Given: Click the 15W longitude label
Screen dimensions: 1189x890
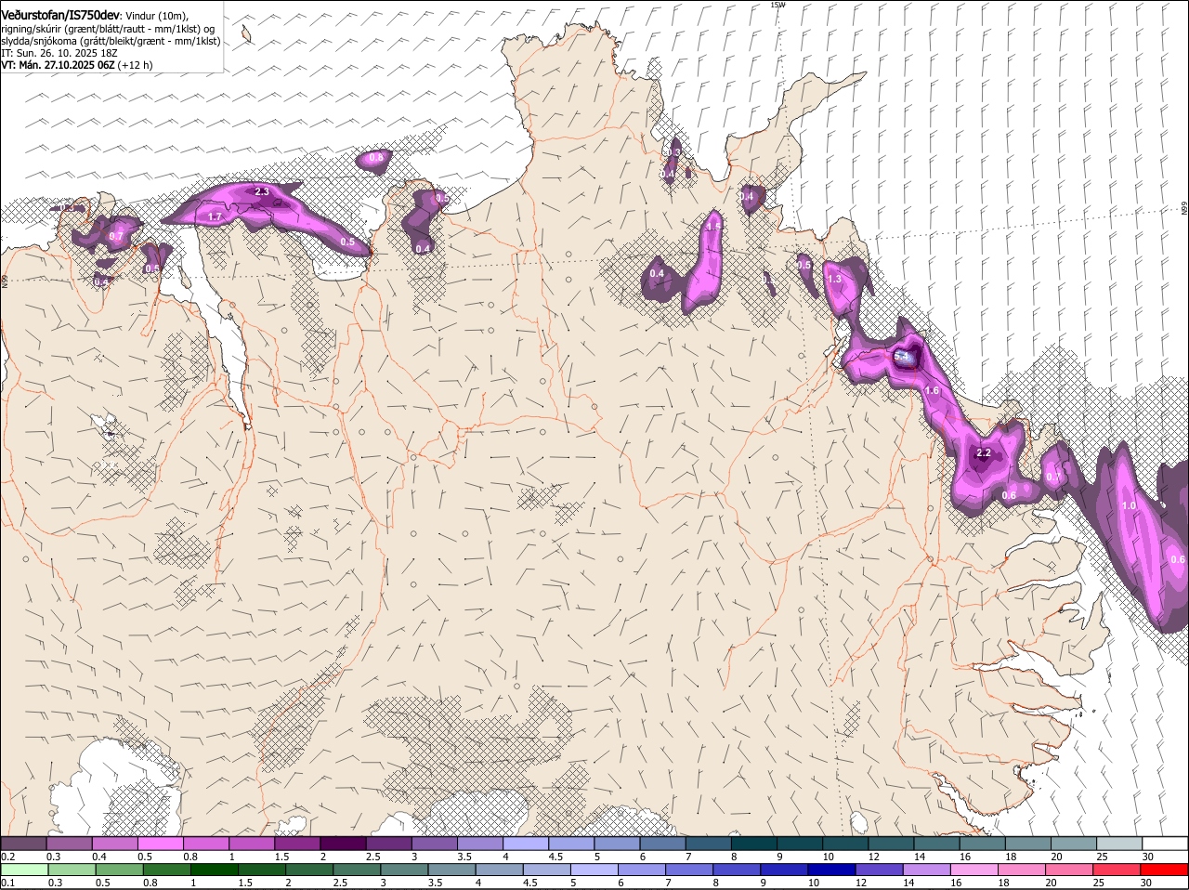Looking at the screenshot, I should (x=777, y=5).
